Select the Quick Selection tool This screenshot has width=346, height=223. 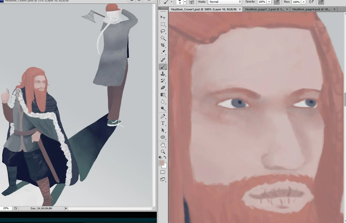[x=163, y=38]
